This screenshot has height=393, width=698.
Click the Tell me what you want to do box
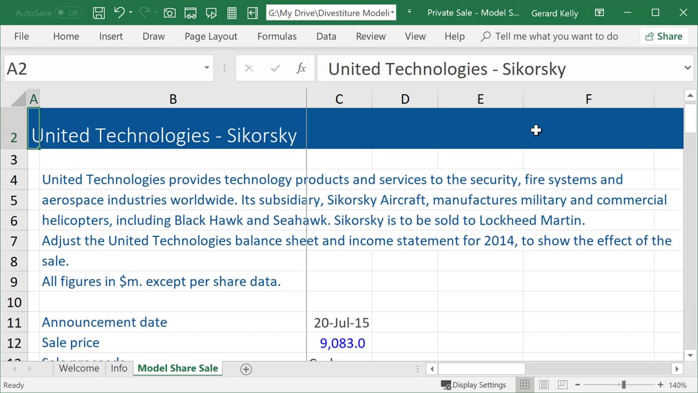click(550, 36)
